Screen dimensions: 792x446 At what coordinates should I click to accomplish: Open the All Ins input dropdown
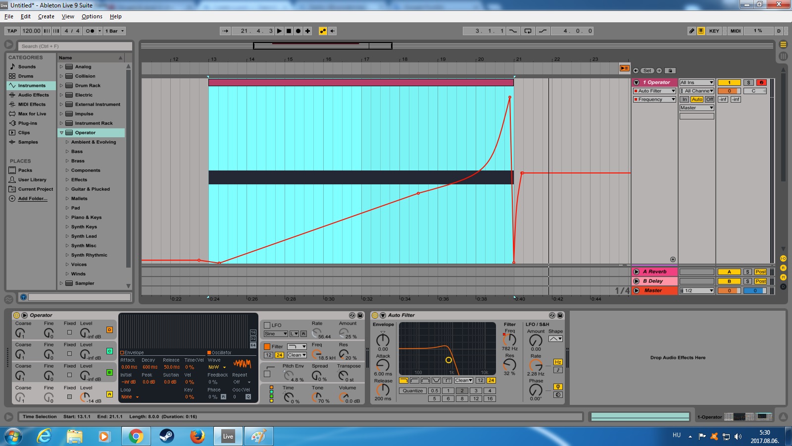pos(697,83)
